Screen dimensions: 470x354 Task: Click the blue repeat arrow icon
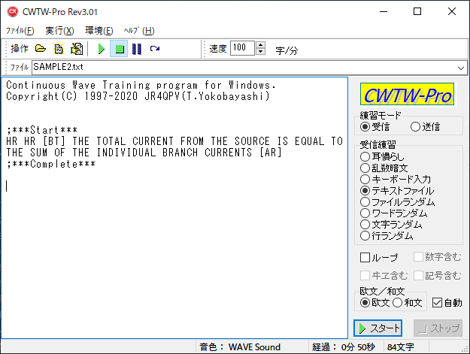(x=155, y=49)
